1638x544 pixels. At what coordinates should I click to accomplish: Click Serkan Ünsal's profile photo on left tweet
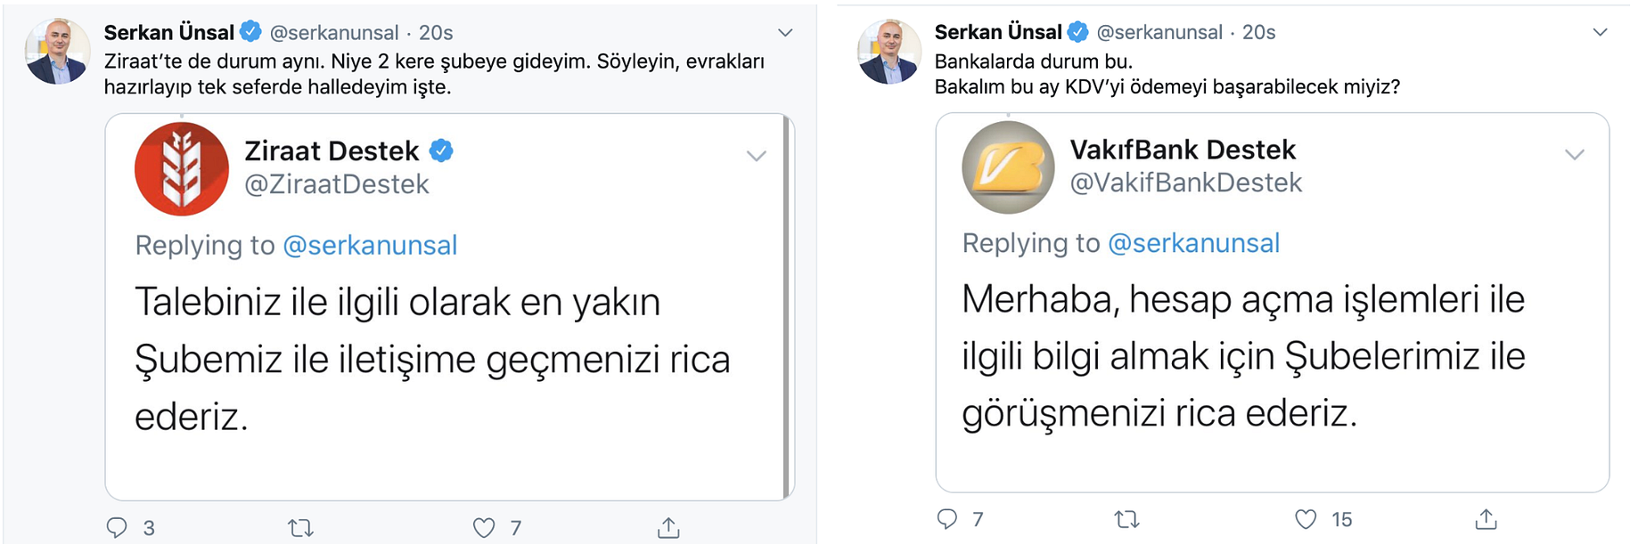[x=58, y=52]
